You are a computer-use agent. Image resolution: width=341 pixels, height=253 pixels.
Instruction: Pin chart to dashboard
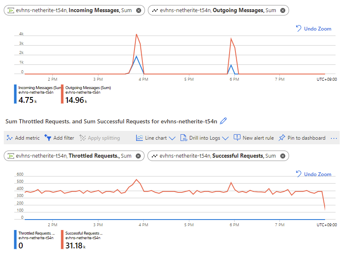[302, 138]
